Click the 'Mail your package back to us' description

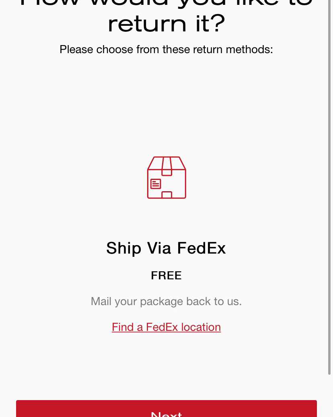click(166, 301)
